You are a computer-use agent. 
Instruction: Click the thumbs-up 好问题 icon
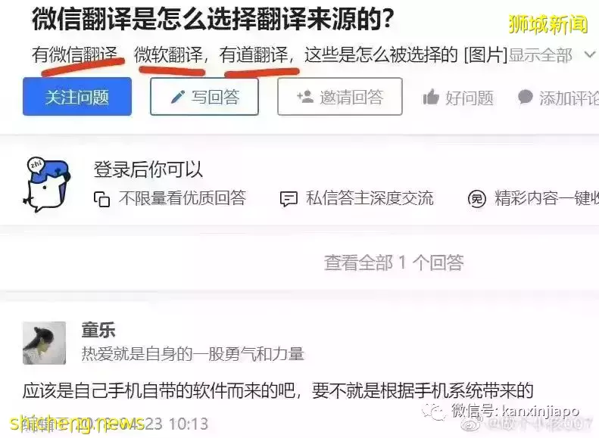pyautogui.click(x=431, y=97)
